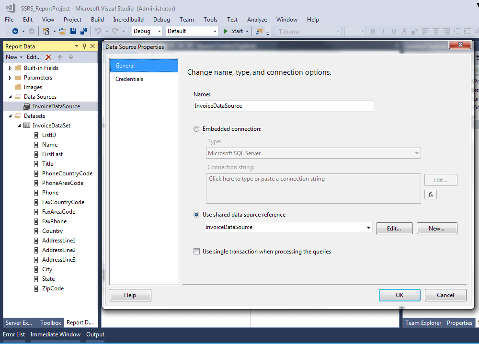Click the Save icon in the toolbar
Viewport: 479px width, 345px height.
pos(73,31)
